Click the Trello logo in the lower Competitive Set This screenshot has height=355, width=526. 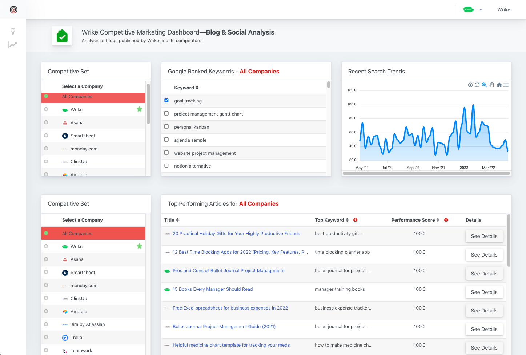click(65, 338)
